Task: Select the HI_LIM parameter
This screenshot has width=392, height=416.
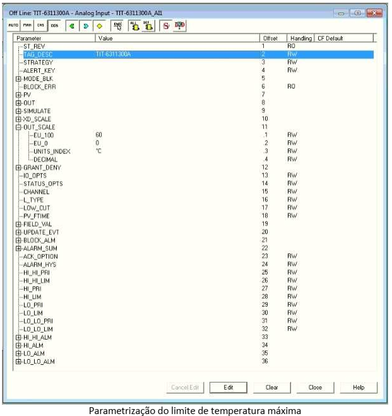Action: tap(32, 297)
